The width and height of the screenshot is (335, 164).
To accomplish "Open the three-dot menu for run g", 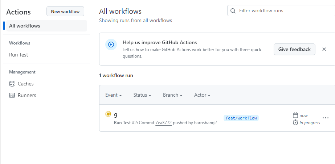I will pyautogui.click(x=326, y=118).
